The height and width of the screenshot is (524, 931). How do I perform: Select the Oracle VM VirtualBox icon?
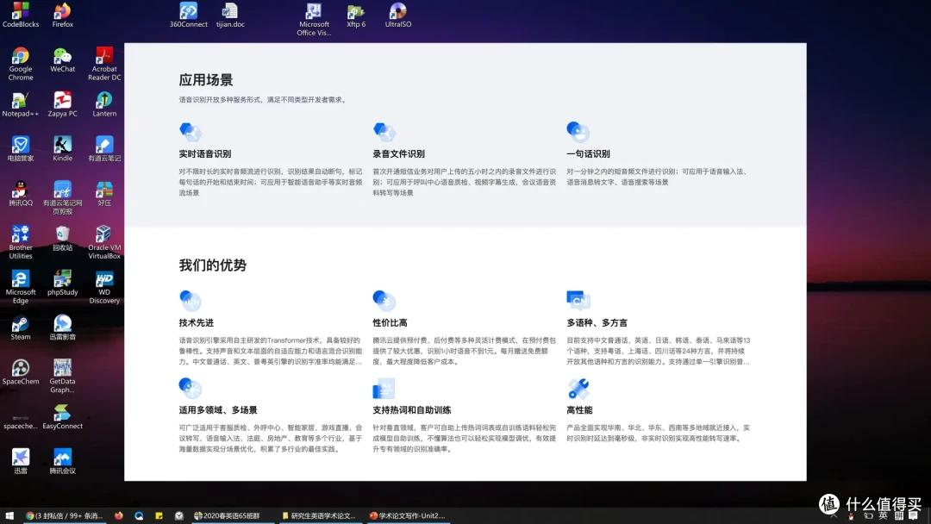coord(104,242)
